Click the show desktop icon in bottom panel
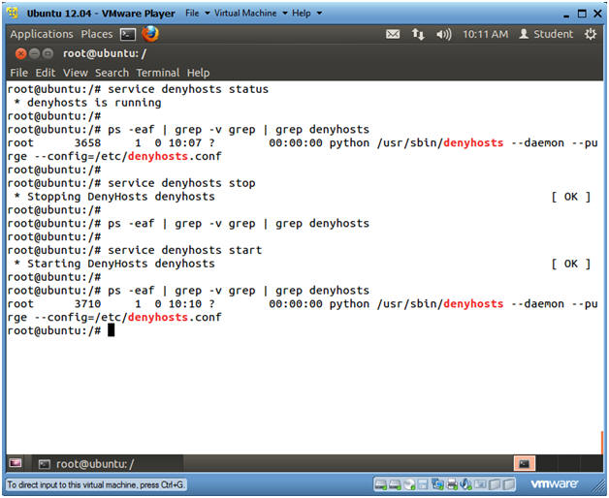Viewport: 609px width, 498px height. pos(16,463)
